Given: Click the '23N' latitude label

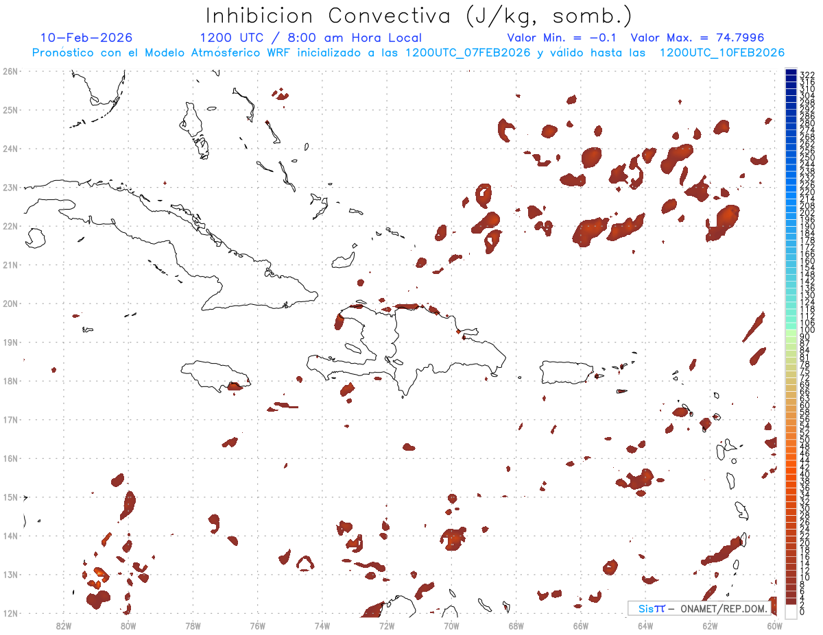Looking at the screenshot, I should coord(10,187).
